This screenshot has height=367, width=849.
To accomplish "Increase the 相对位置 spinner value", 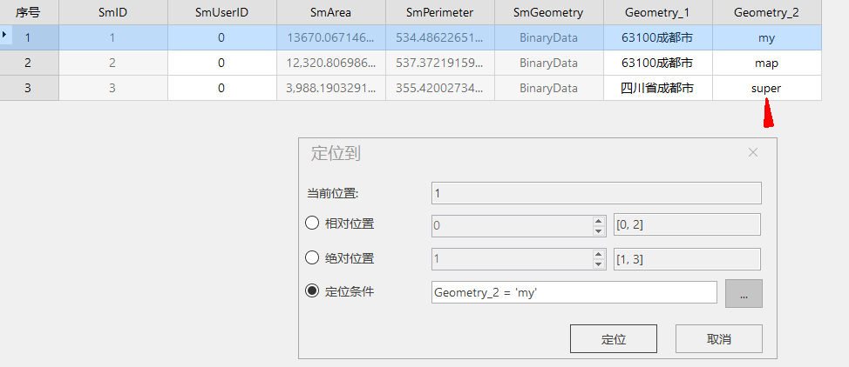I will point(598,221).
